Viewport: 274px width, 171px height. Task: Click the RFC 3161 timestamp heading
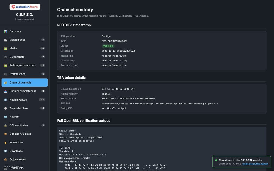point(74,25)
